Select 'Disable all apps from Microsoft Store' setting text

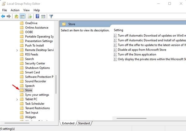pyautogui.click(x=142, y=50)
